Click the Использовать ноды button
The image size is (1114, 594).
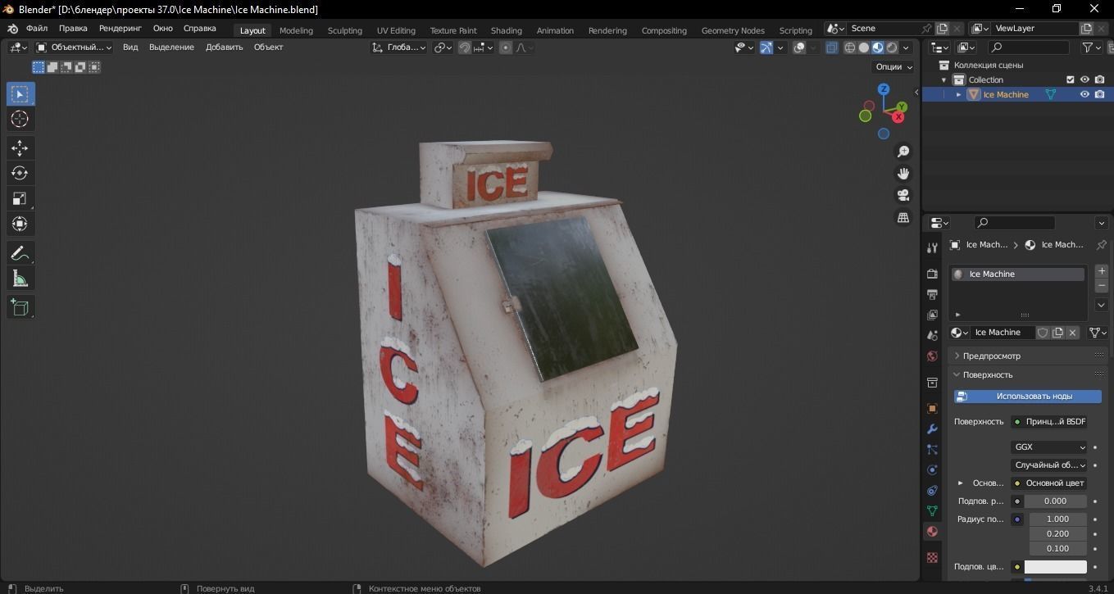point(1027,397)
